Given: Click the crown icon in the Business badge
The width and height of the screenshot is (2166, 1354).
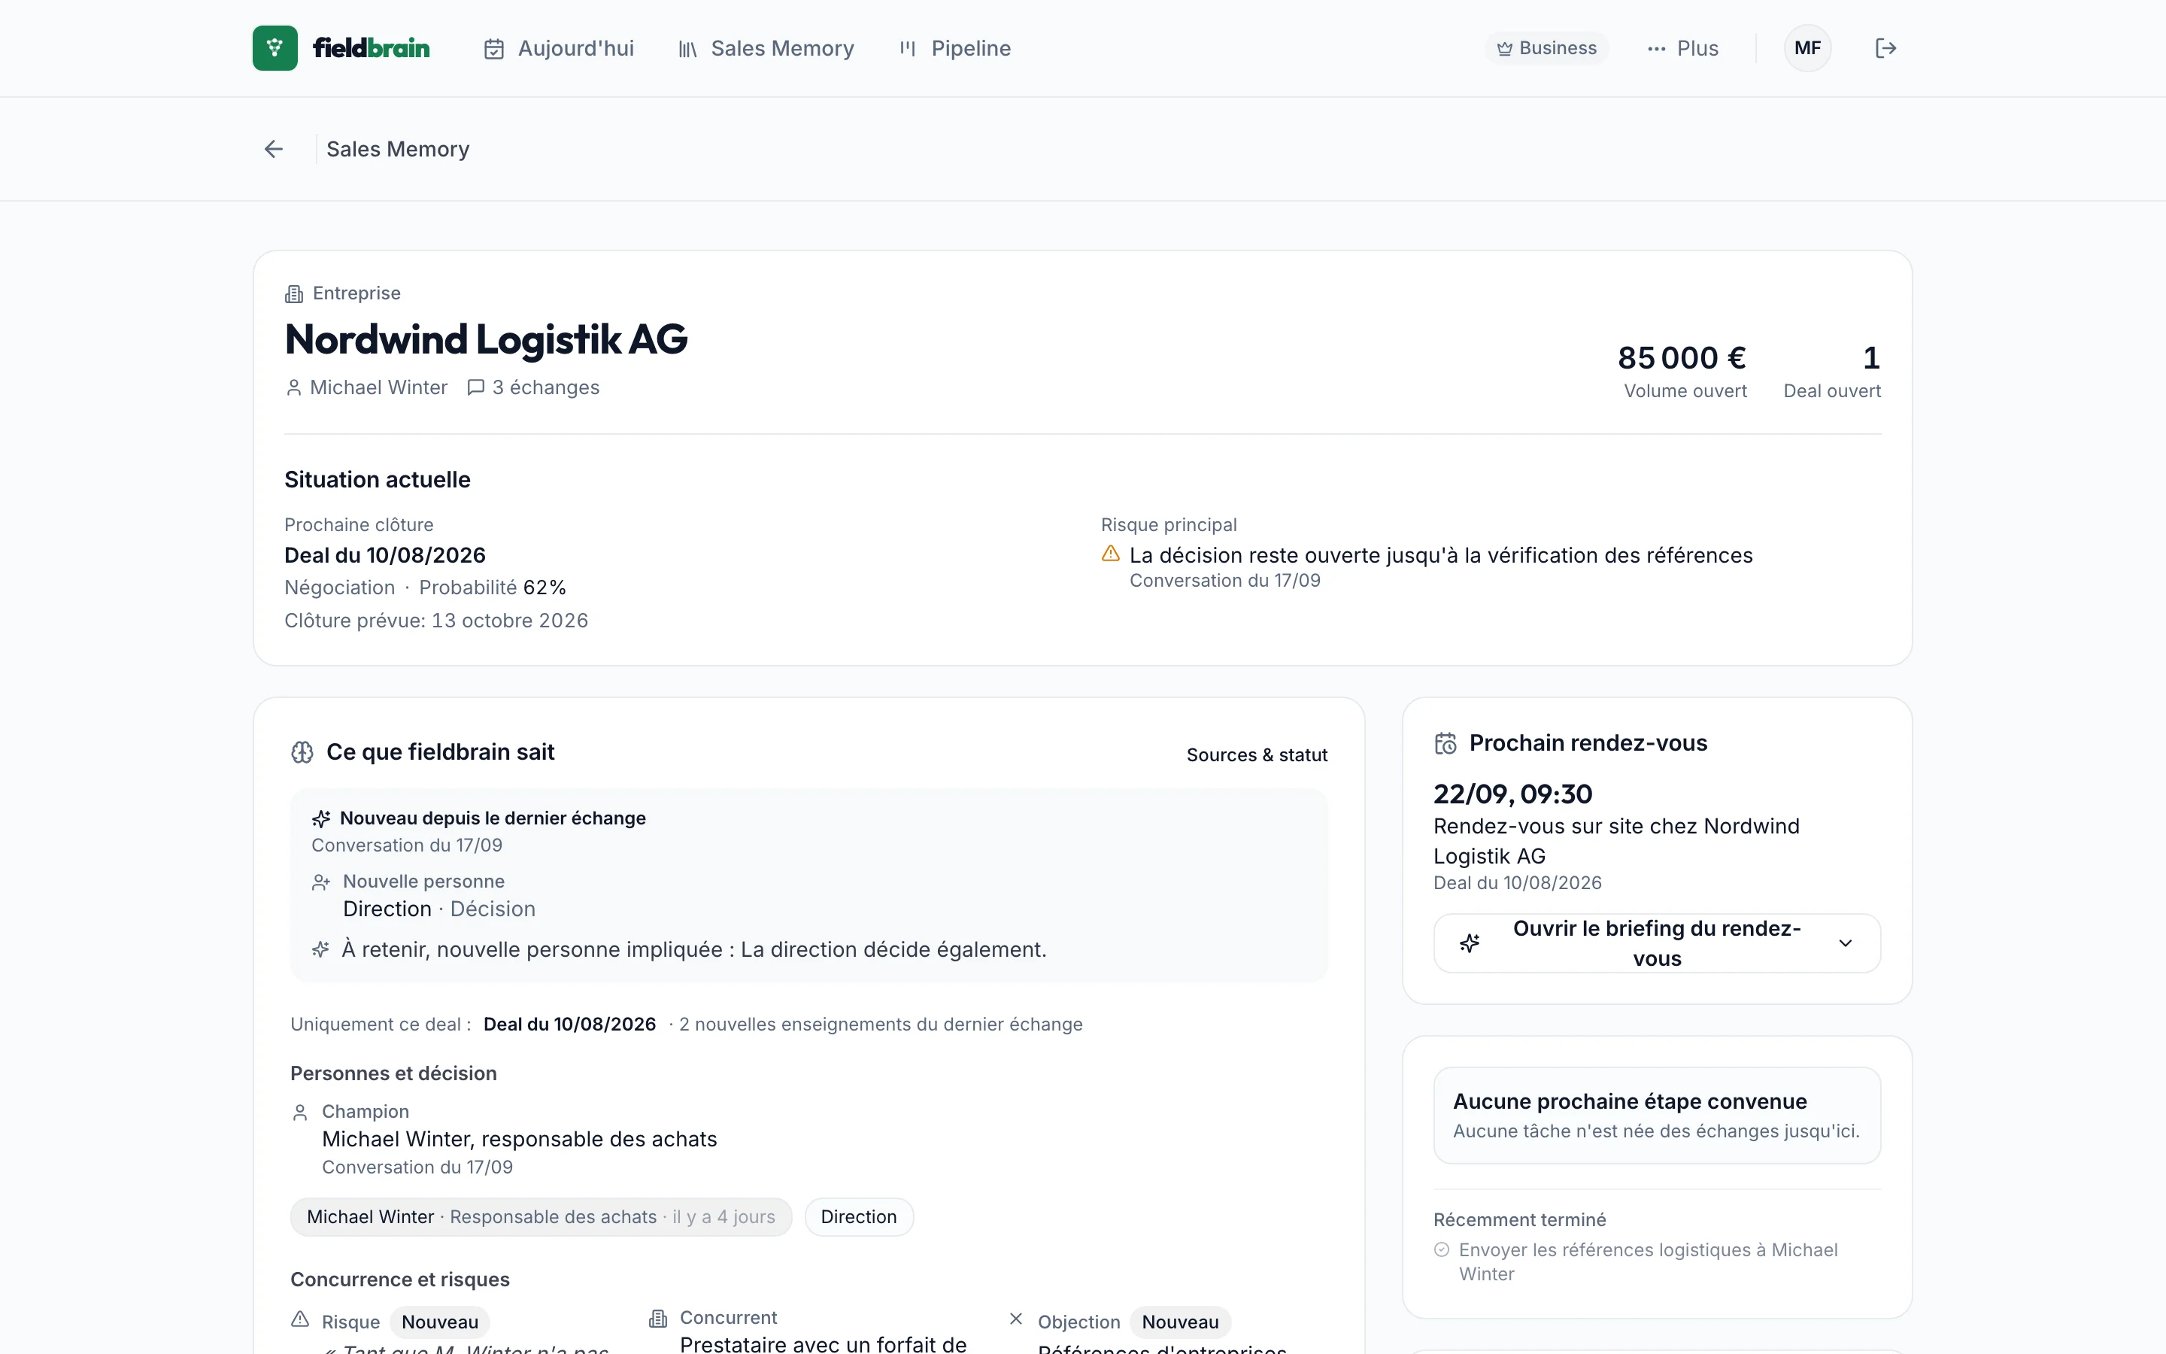Looking at the screenshot, I should click(1505, 48).
